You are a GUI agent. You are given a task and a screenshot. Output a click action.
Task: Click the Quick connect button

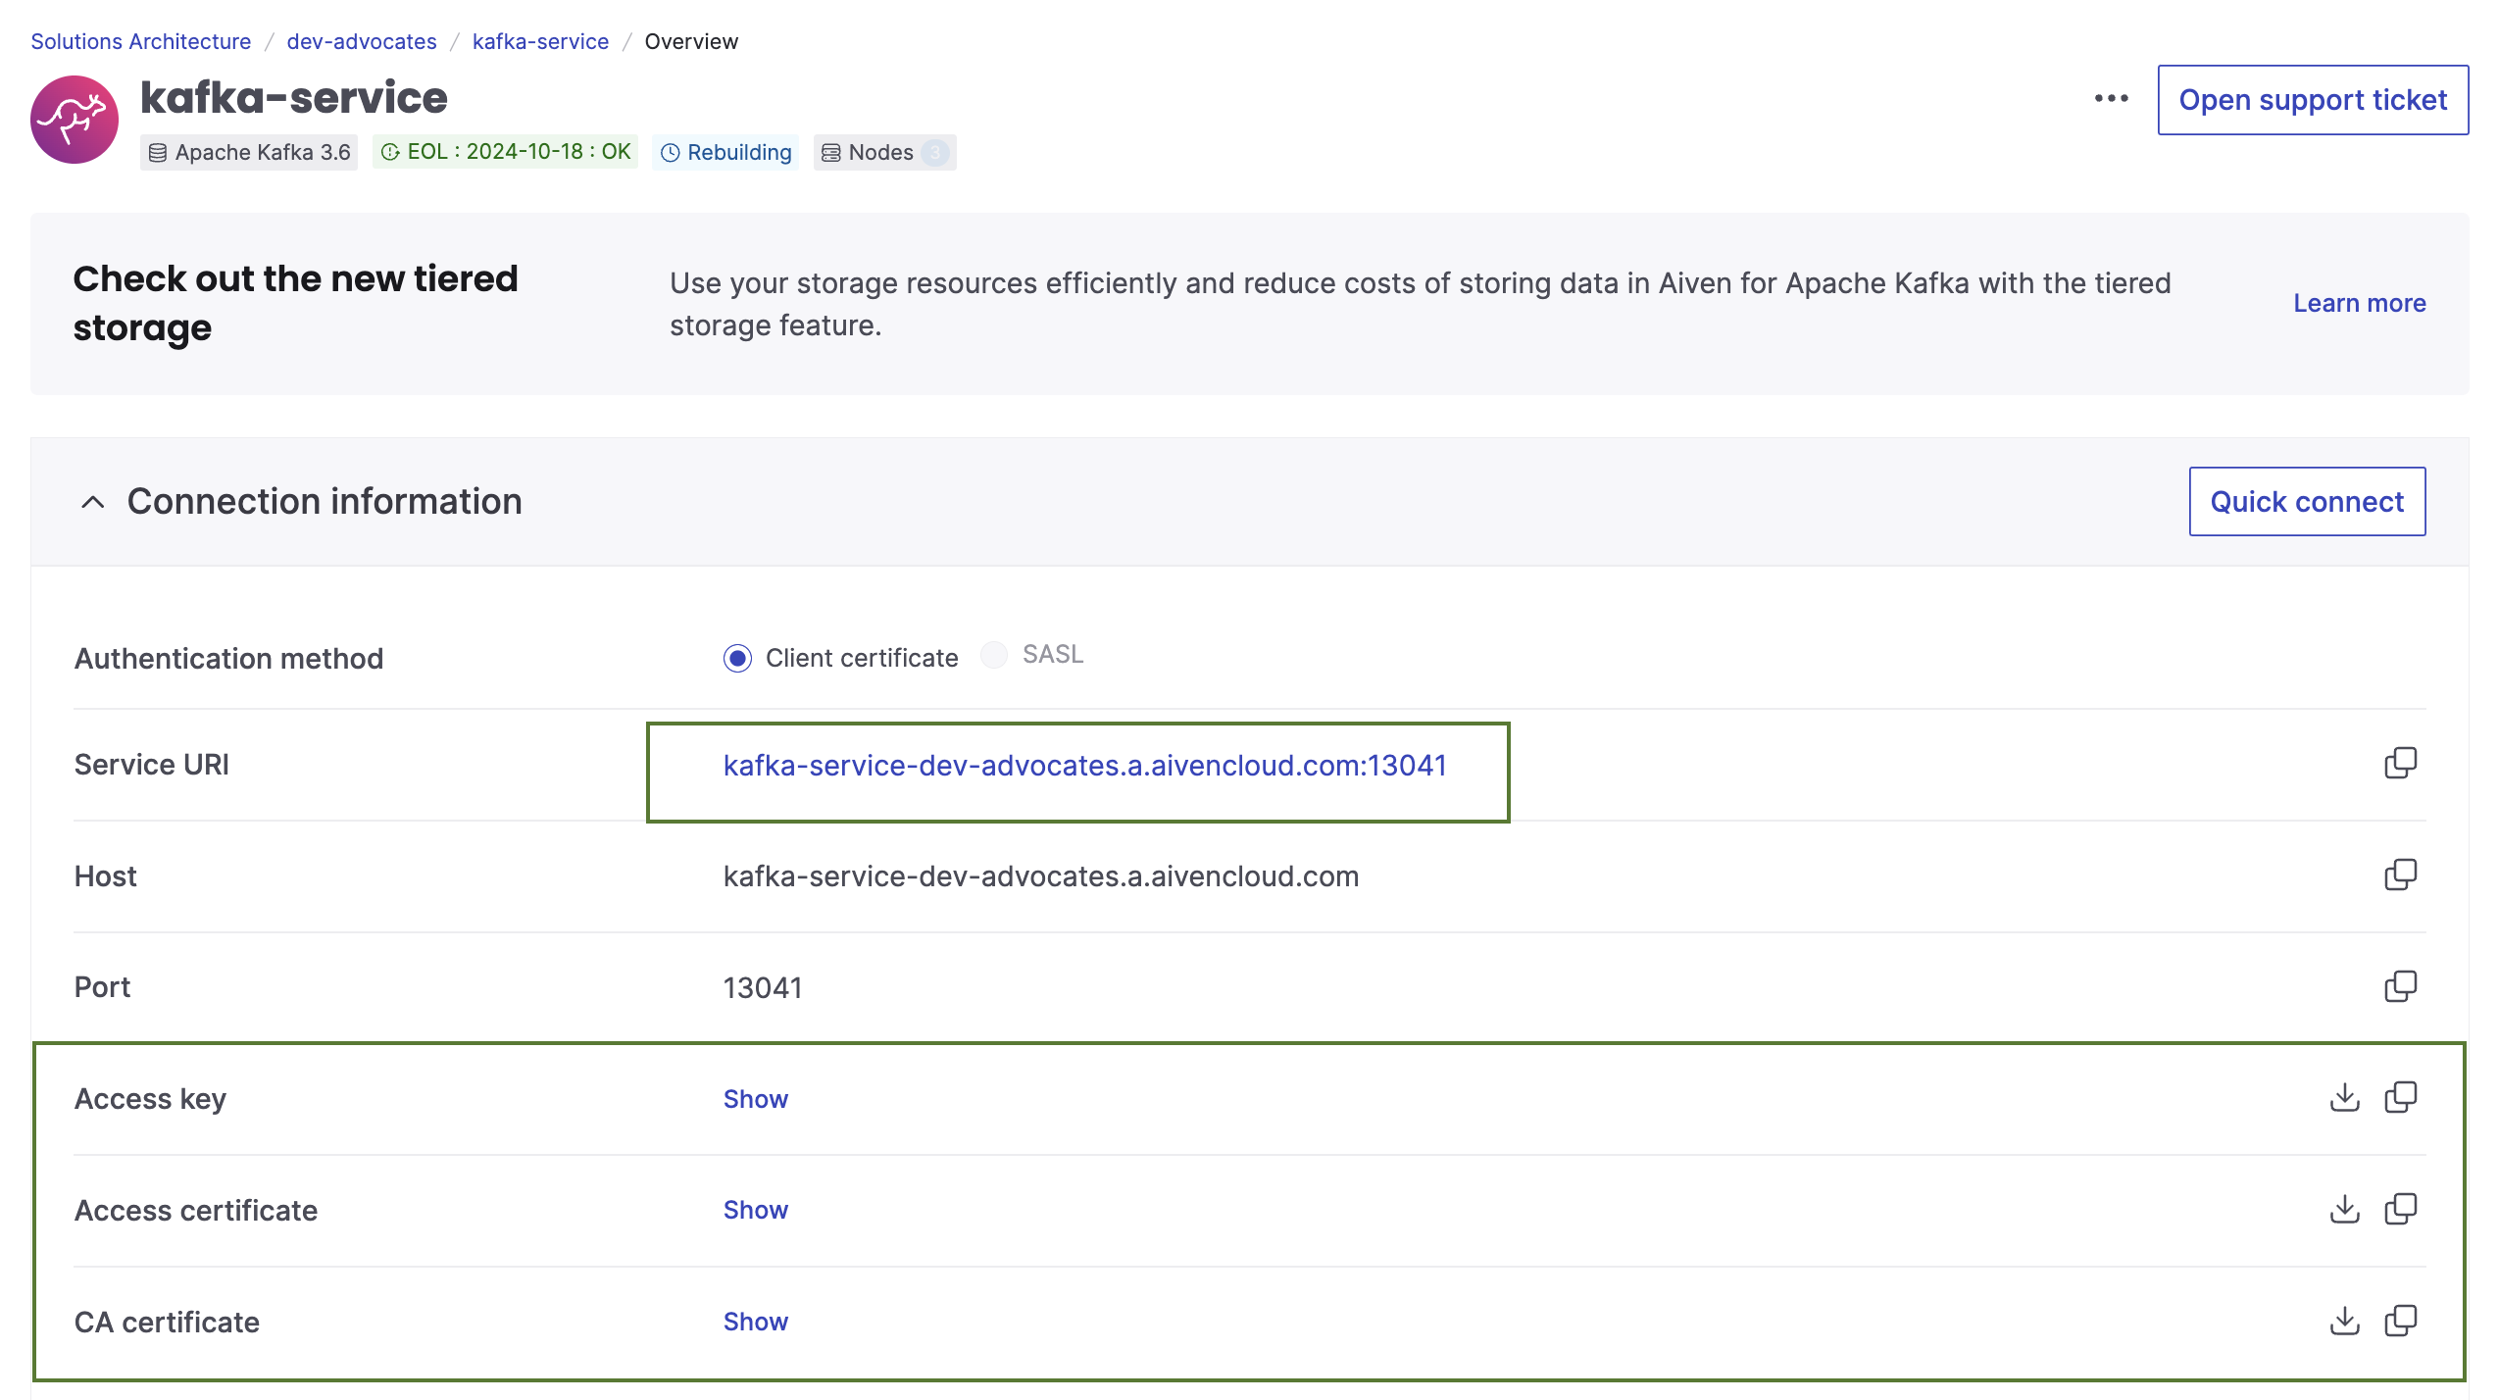pos(2307,501)
